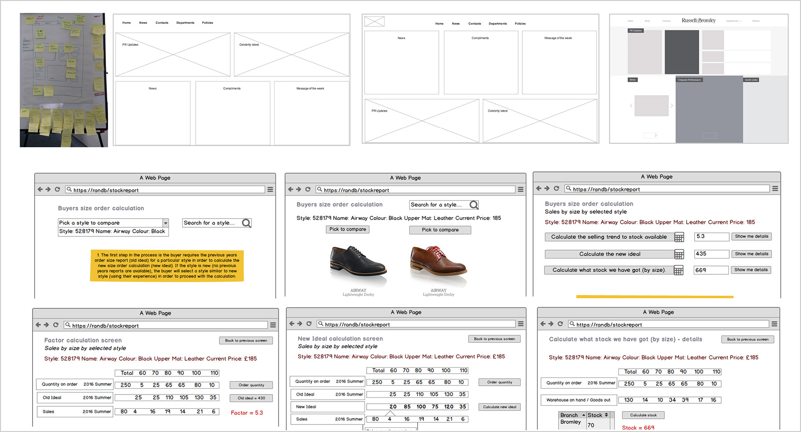801x432 pixels.
Task: Click the back arrow in the Show me details window
Action: pyautogui.click(x=539, y=188)
